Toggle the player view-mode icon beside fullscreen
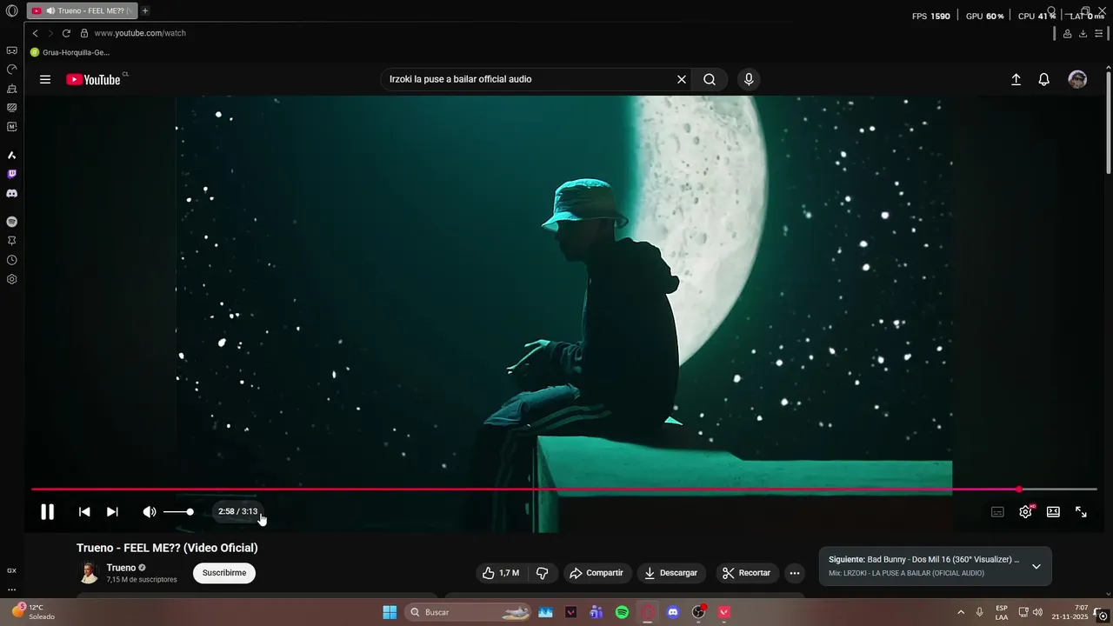 coord(1053,512)
